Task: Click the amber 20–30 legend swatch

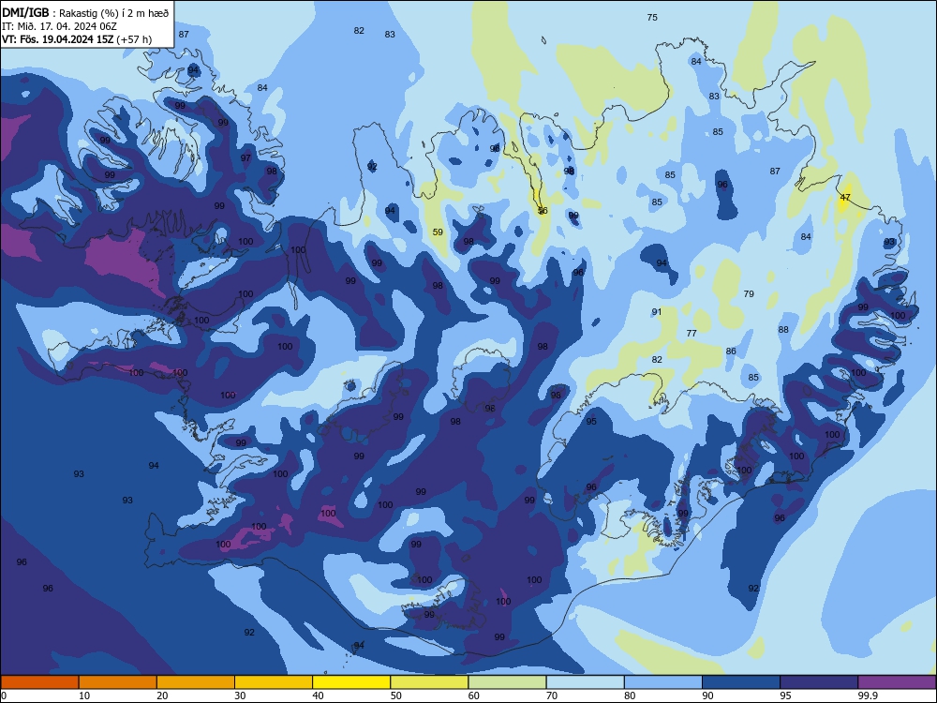Action: click(x=196, y=682)
